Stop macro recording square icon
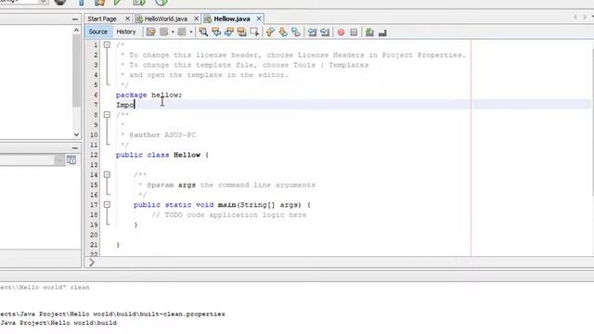The height and width of the screenshot is (334, 594). point(354,32)
